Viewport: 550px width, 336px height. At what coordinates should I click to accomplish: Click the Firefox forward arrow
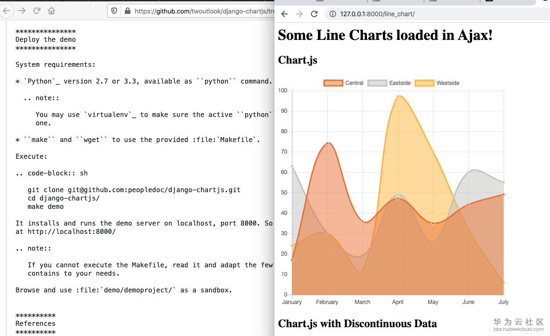point(21,10)
